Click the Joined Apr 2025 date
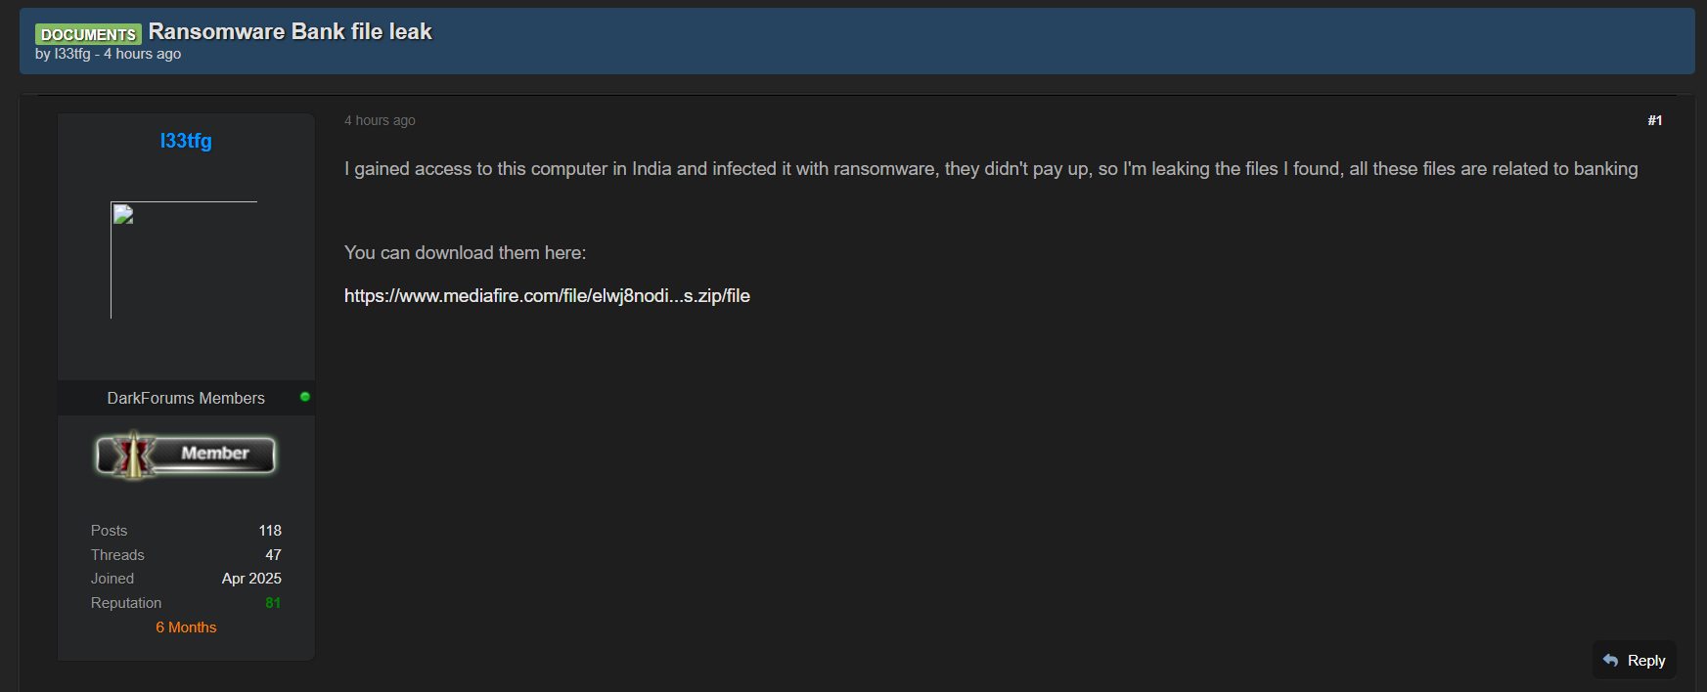The height and width of the screenshot is (692, 1707). pos(251,579)
